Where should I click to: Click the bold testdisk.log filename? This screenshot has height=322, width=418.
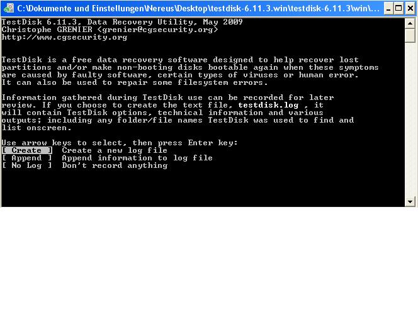pos(268,105)
